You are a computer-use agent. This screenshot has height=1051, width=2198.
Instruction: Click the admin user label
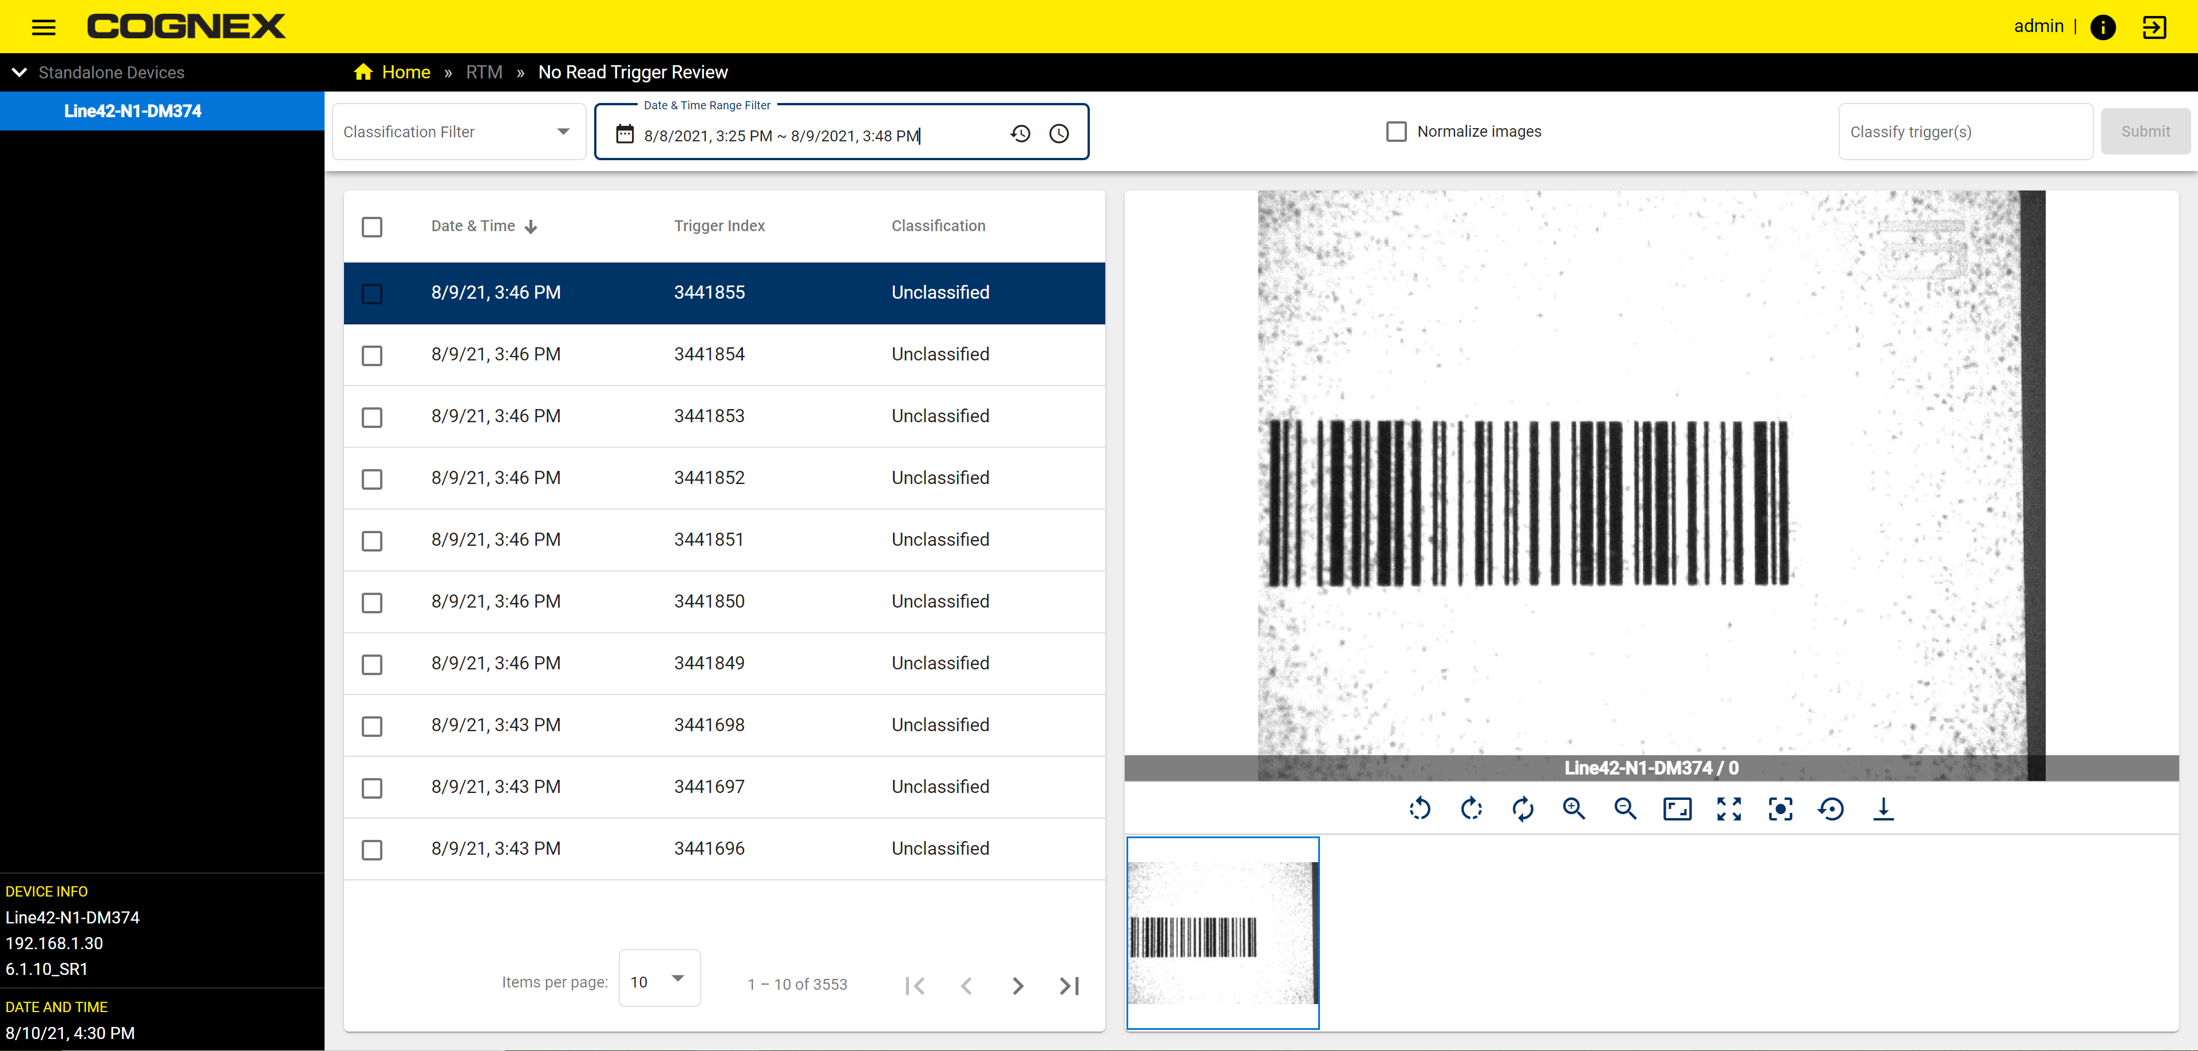(x=2038, y=26)
